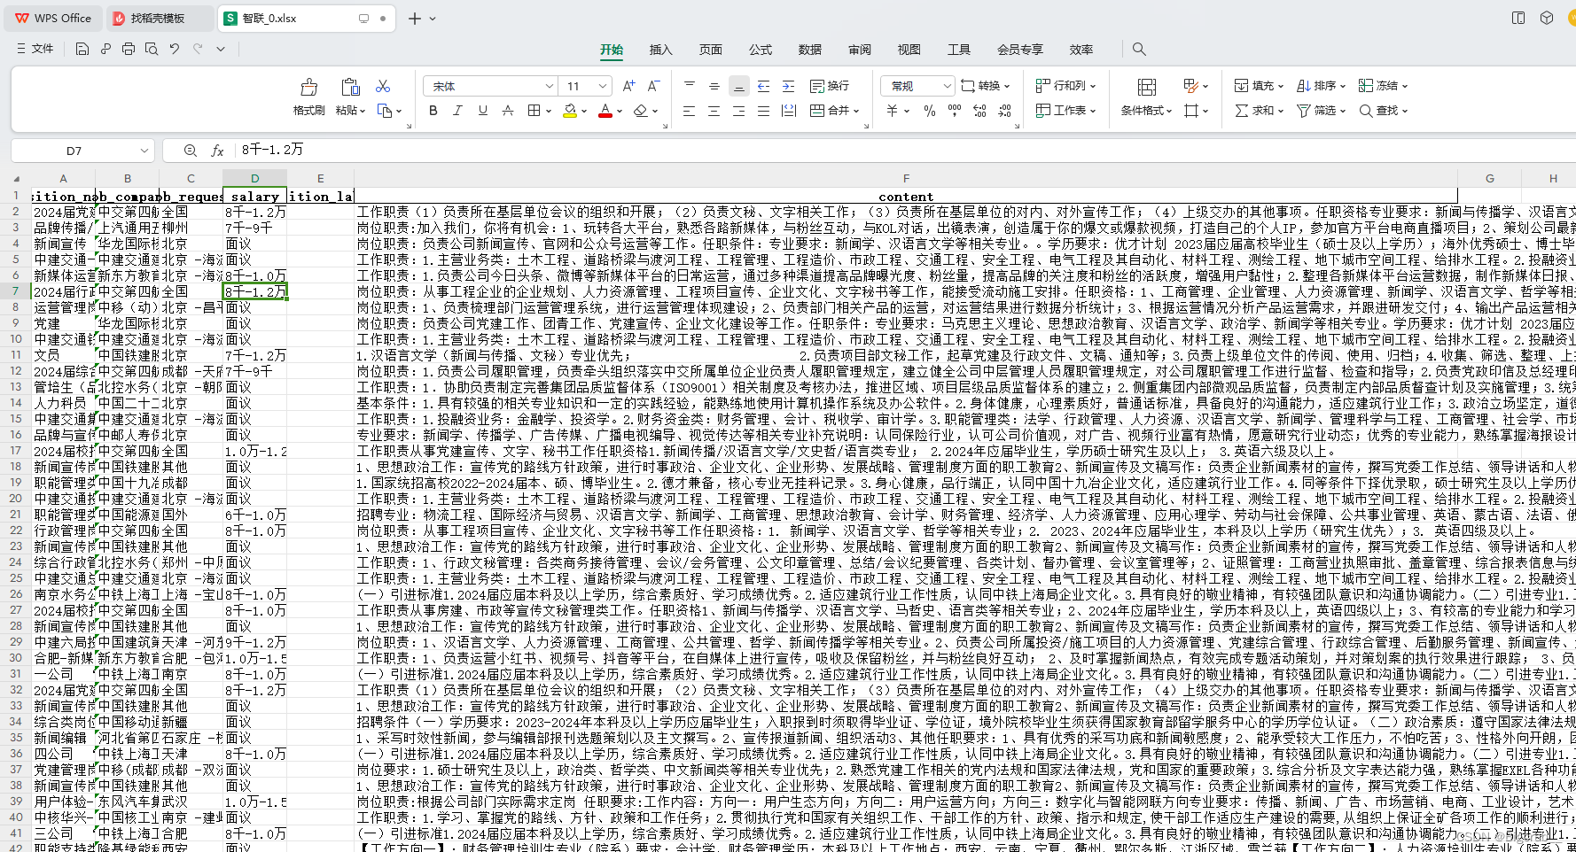This screenshot has height=852, width=1576.
Task: Toggle bold formatting
Action: click(x=433, y=111)
